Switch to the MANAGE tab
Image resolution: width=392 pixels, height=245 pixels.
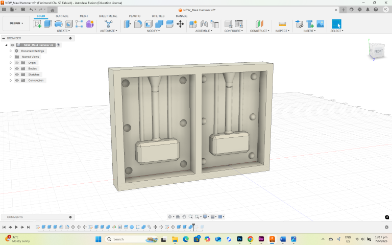pyautogui.click(x=182, y=16)
